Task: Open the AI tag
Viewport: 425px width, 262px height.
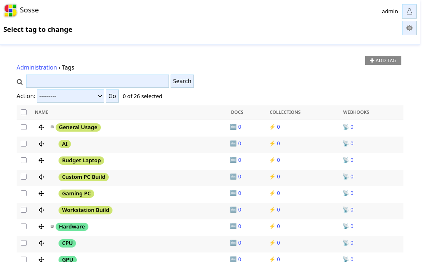Action: tap(65, 144)
